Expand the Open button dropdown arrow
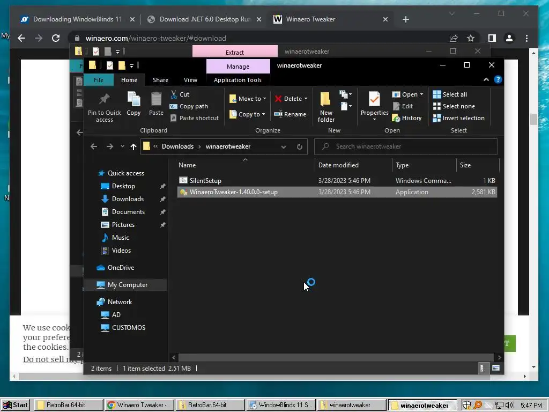The width and height of the screenshot is (549, 412). tap(421, 94)
